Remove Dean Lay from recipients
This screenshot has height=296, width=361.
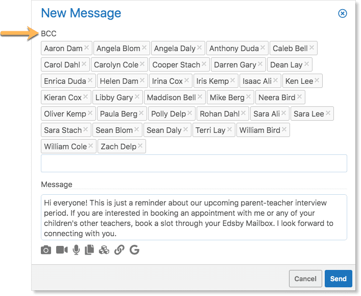(307, 64)
